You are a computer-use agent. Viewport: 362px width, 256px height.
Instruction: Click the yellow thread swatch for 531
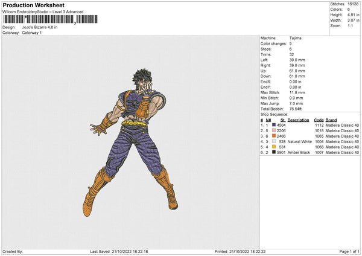pos(274,147)
